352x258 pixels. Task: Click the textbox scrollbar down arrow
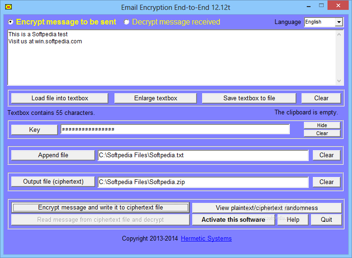[339, 81]
